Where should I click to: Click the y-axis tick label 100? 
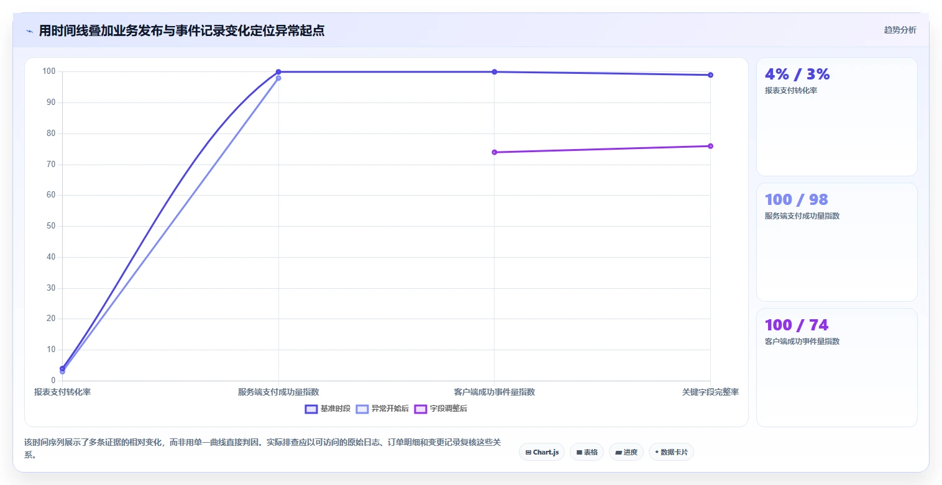click(49, 72)
